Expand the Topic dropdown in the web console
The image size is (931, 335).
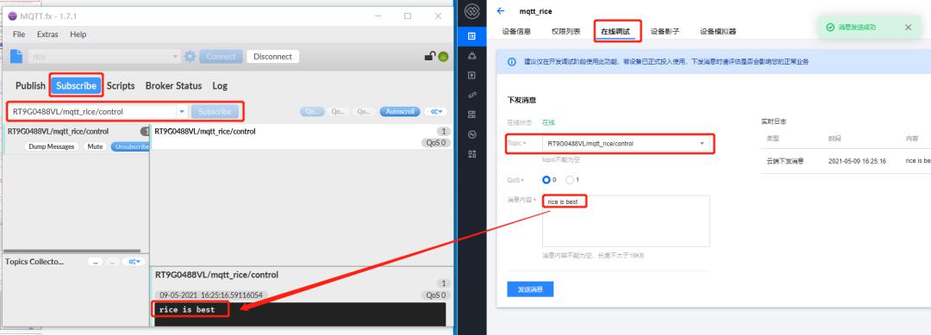coord(703,144)
